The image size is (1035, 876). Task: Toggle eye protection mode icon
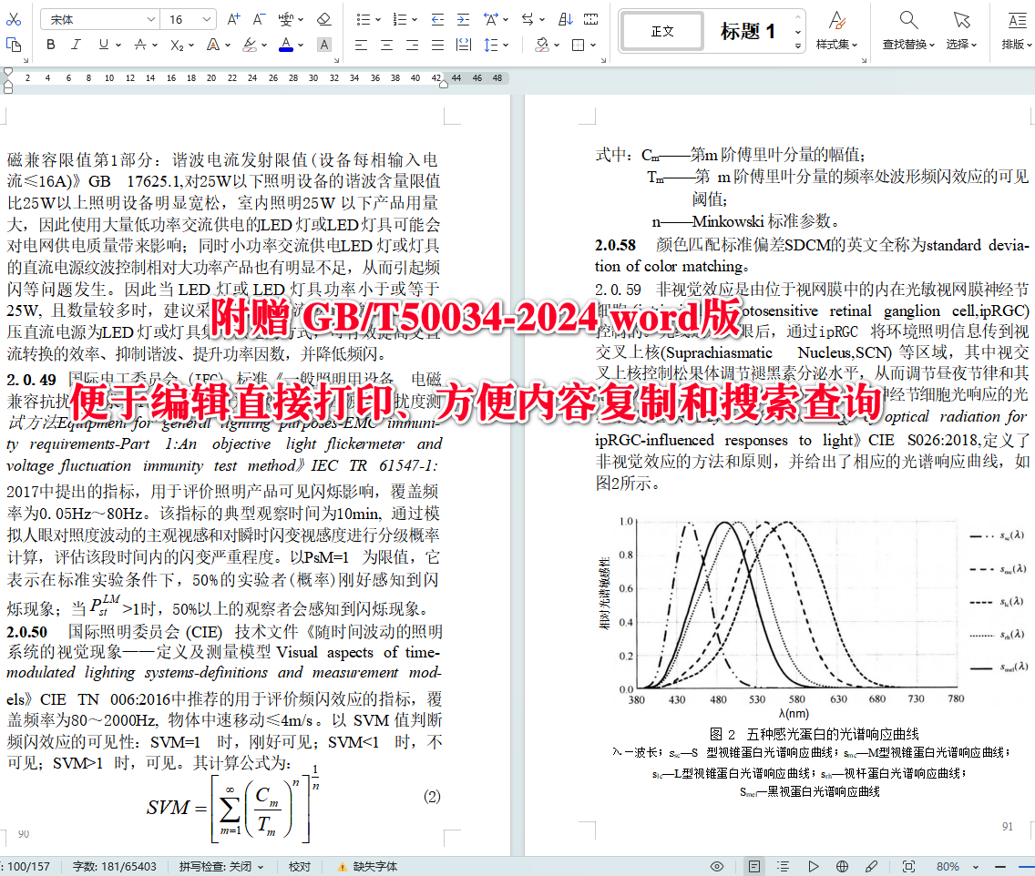click(x=717, y=866)
